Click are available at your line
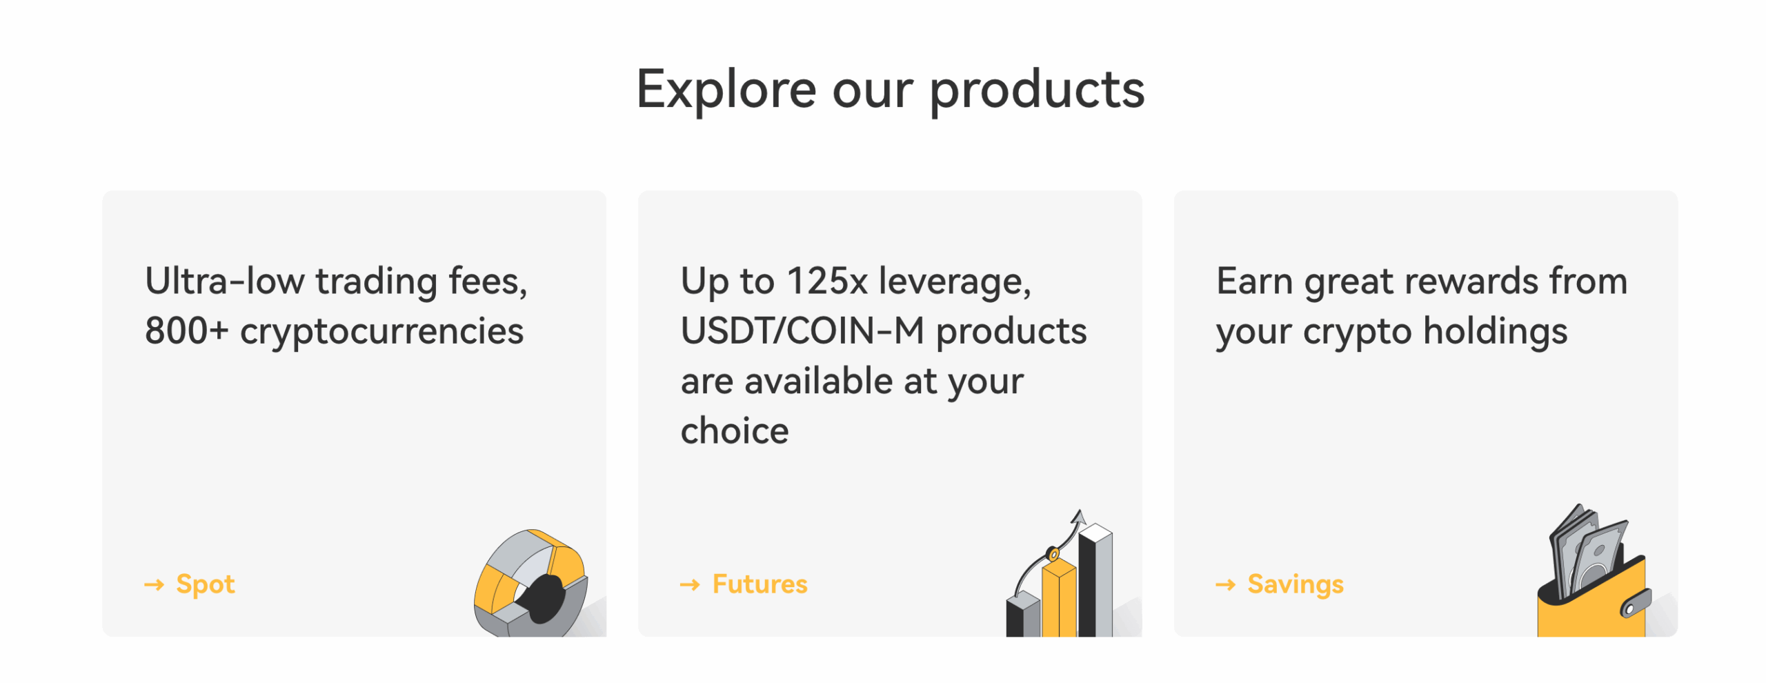The width and height of the screenshot is (1766, 683). point(852,381)
